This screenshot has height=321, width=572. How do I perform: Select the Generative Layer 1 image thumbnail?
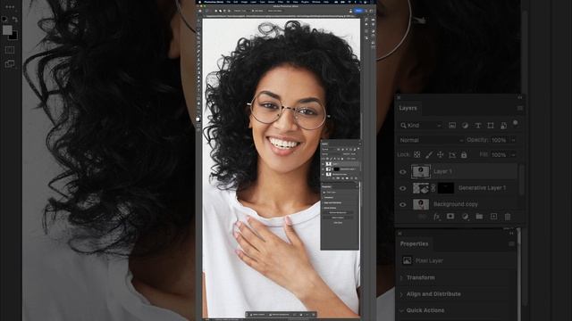coord(421,188)
